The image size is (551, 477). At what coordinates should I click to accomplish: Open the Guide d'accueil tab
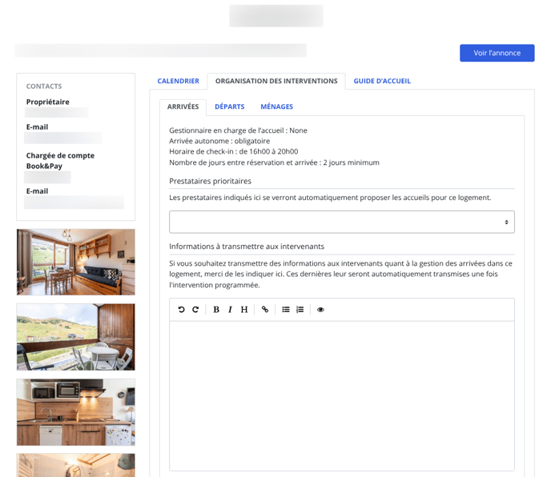pos(382,81)
